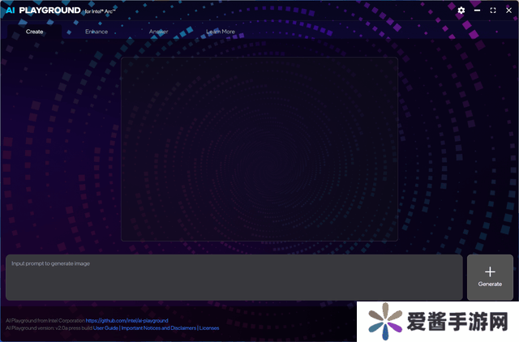Close the AI Playground window
Viewport: 519px width, 342px height.
click(x=508, y=11)
